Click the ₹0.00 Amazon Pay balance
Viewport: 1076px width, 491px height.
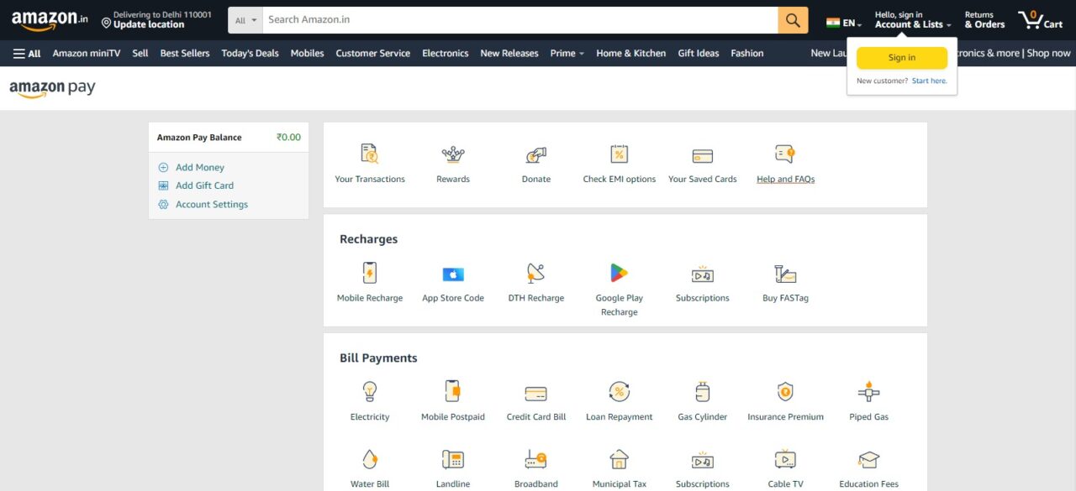[288, 138]
